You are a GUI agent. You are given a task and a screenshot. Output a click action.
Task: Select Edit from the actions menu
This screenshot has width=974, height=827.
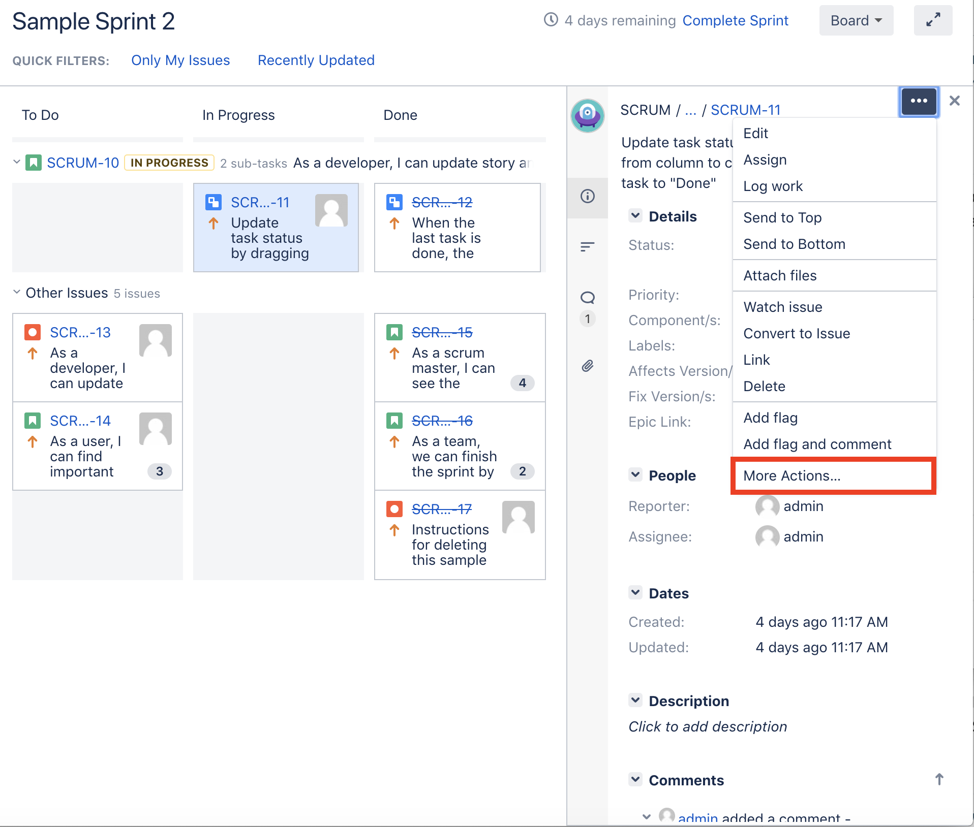755,133
